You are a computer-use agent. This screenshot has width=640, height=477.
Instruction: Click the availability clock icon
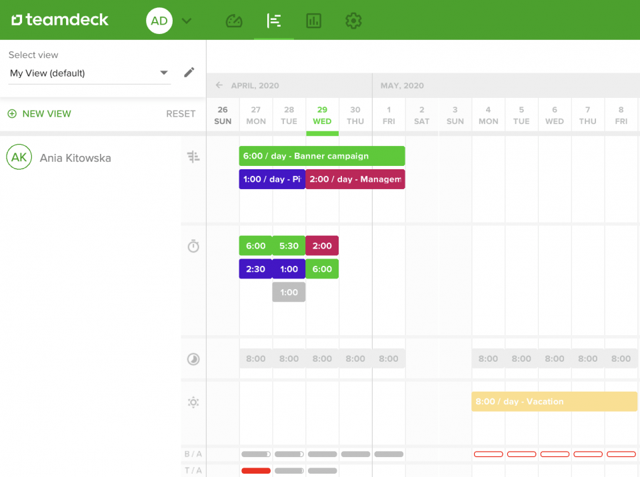click(x=193, y=359)
